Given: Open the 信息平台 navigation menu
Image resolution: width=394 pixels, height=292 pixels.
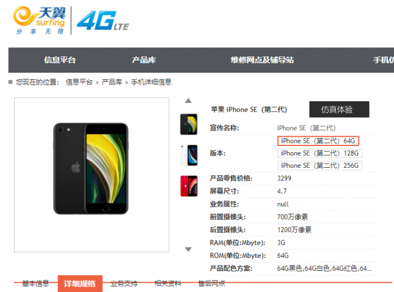Looking at the screenshot, I should [x=60, y=60].
